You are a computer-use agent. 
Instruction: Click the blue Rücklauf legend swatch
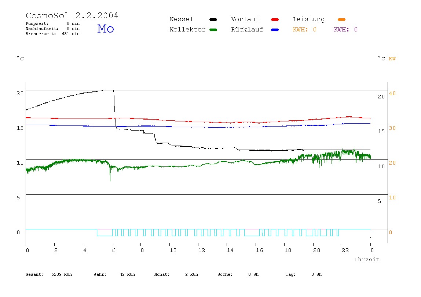click(x=275, y=30)
